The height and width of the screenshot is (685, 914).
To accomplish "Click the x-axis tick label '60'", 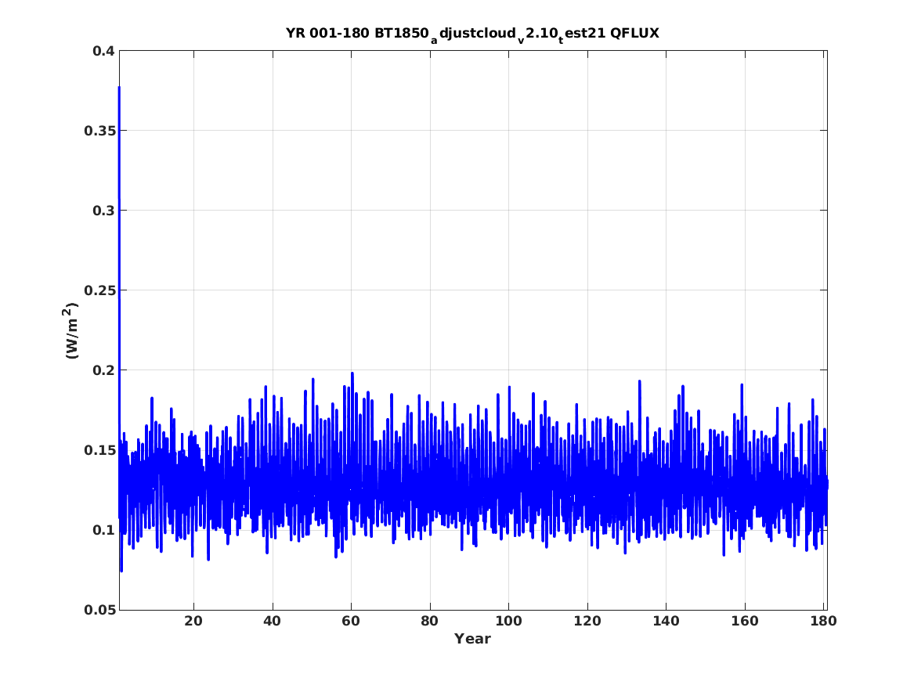I will click(351, 622).
